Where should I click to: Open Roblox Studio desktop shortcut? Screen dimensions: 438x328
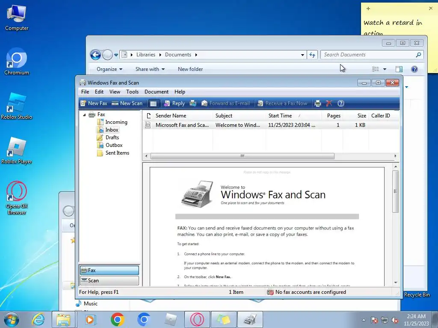point(17,106)
